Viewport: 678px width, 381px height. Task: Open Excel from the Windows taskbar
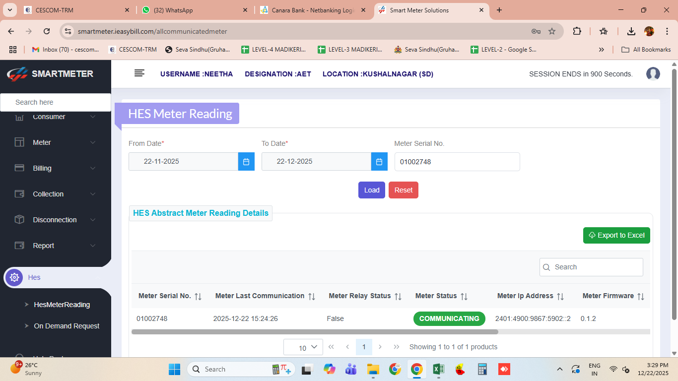[x=438, y=369]
